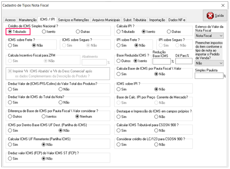The width and height of the screenshot is (230, 169).
Task: Select Tributado under Calcula IPI
Action: point(119,31)
